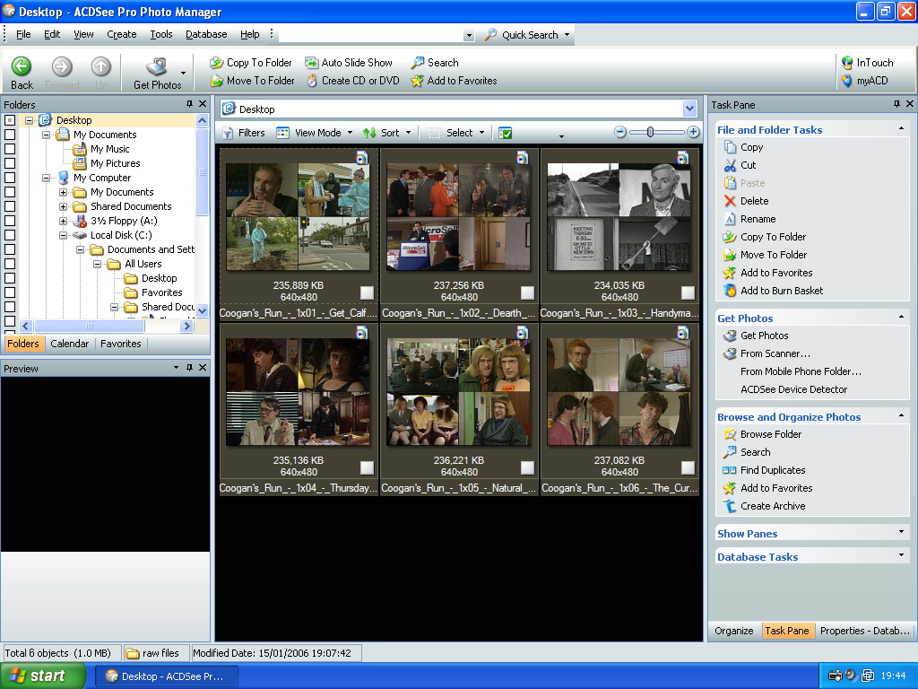918x689 pixels.
Task: Select the Coogan's Run 1x05 thumbnail
Action: click(458, 392)
